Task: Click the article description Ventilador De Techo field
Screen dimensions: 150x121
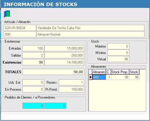Action: click(90, 28)
